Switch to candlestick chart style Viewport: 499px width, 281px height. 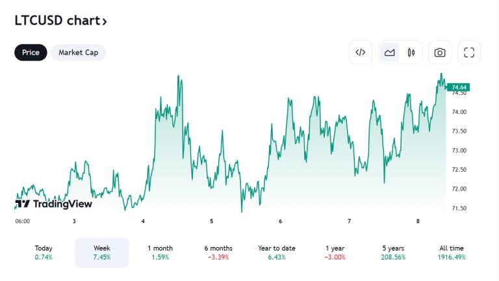(411, 53)
